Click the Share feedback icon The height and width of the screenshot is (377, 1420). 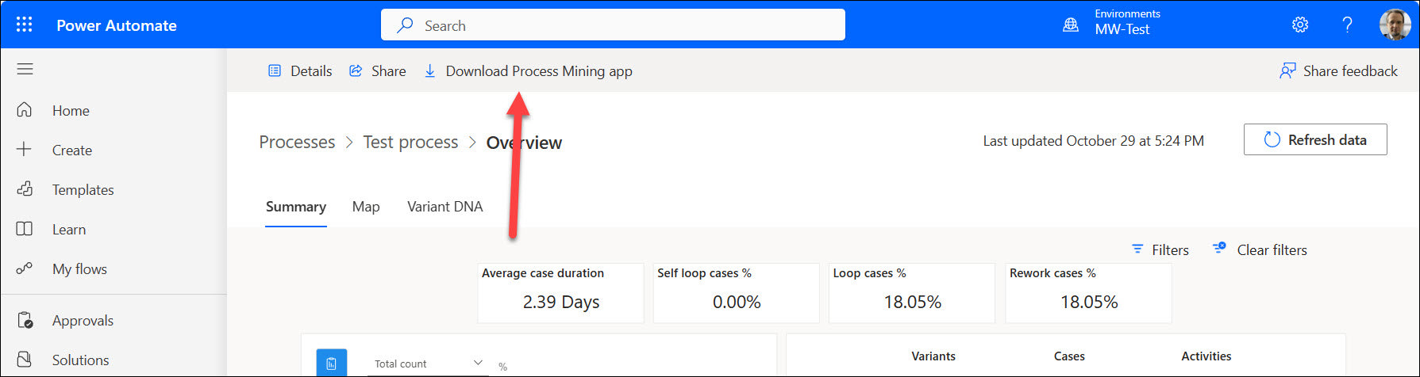click(x=1287, y=71)
